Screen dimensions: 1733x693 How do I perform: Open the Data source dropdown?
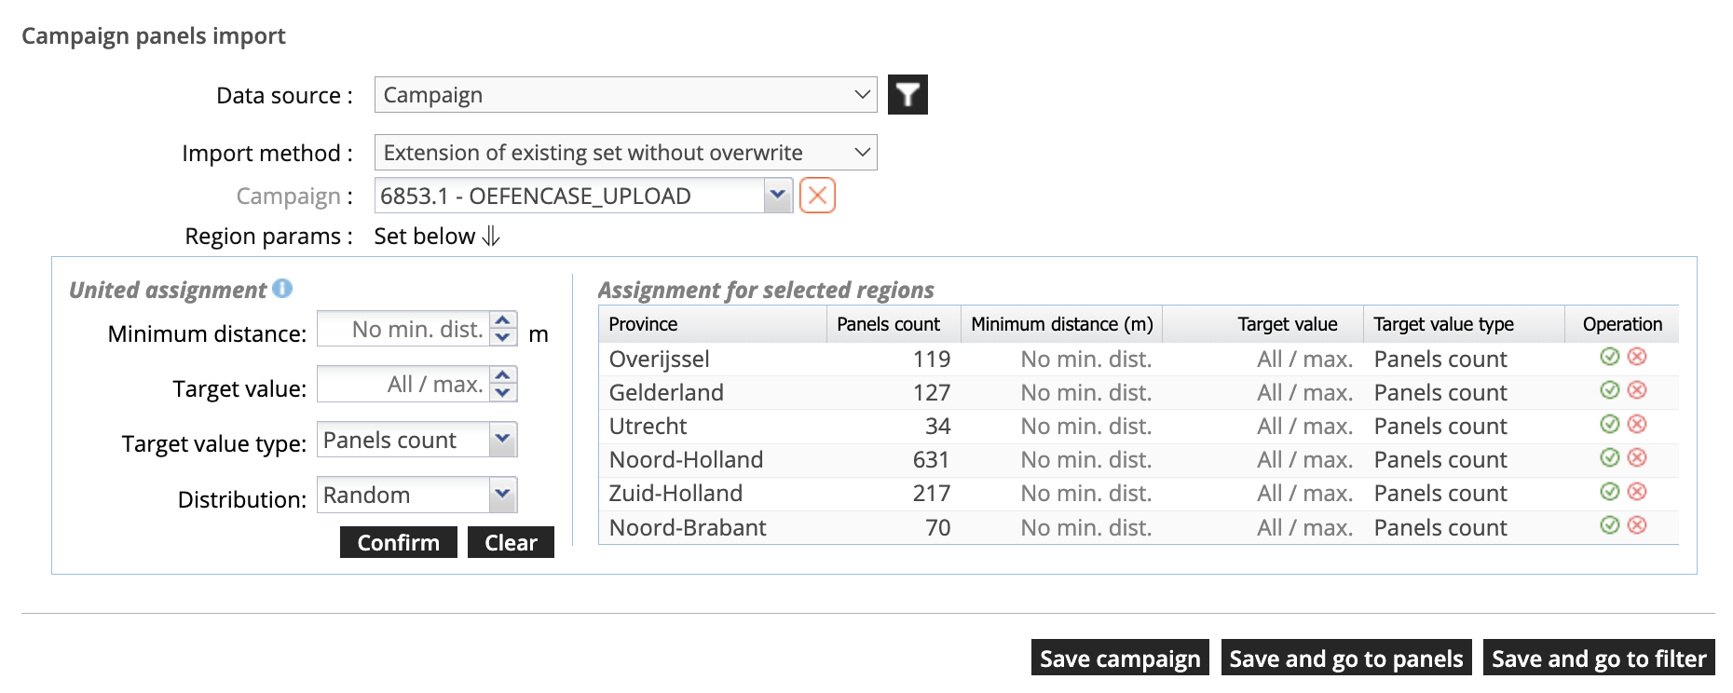[x=625, y=95]
